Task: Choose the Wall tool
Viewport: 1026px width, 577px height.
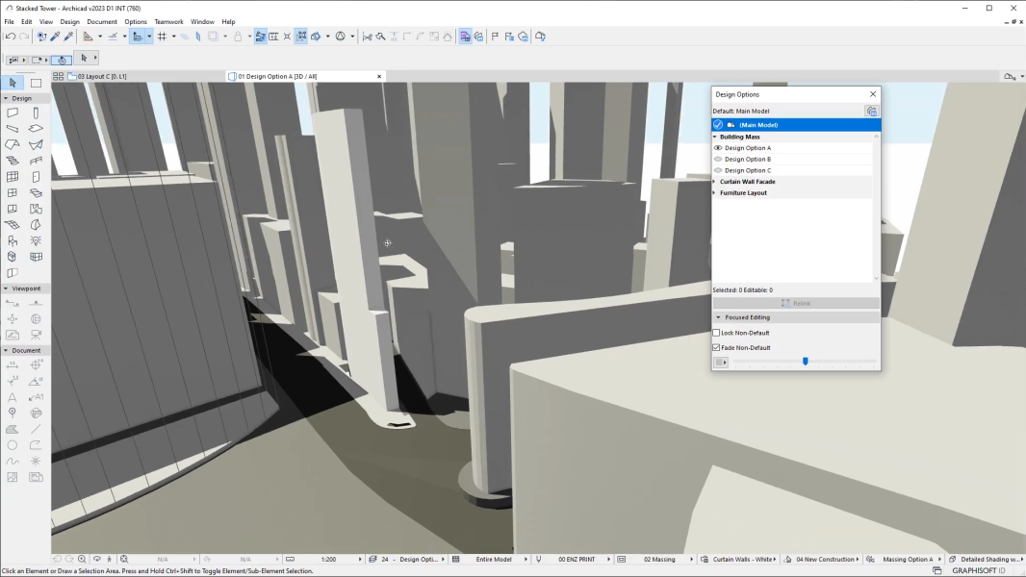Action: pos(13,113)
